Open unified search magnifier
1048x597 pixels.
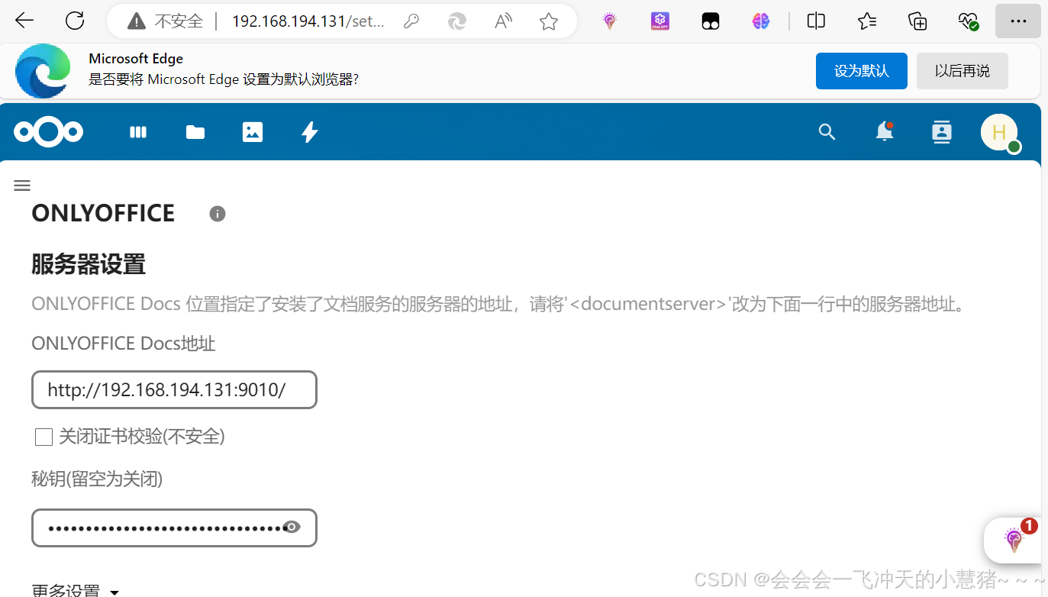click(827, 132)
